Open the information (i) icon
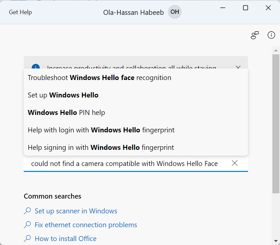 click(271, 35)
